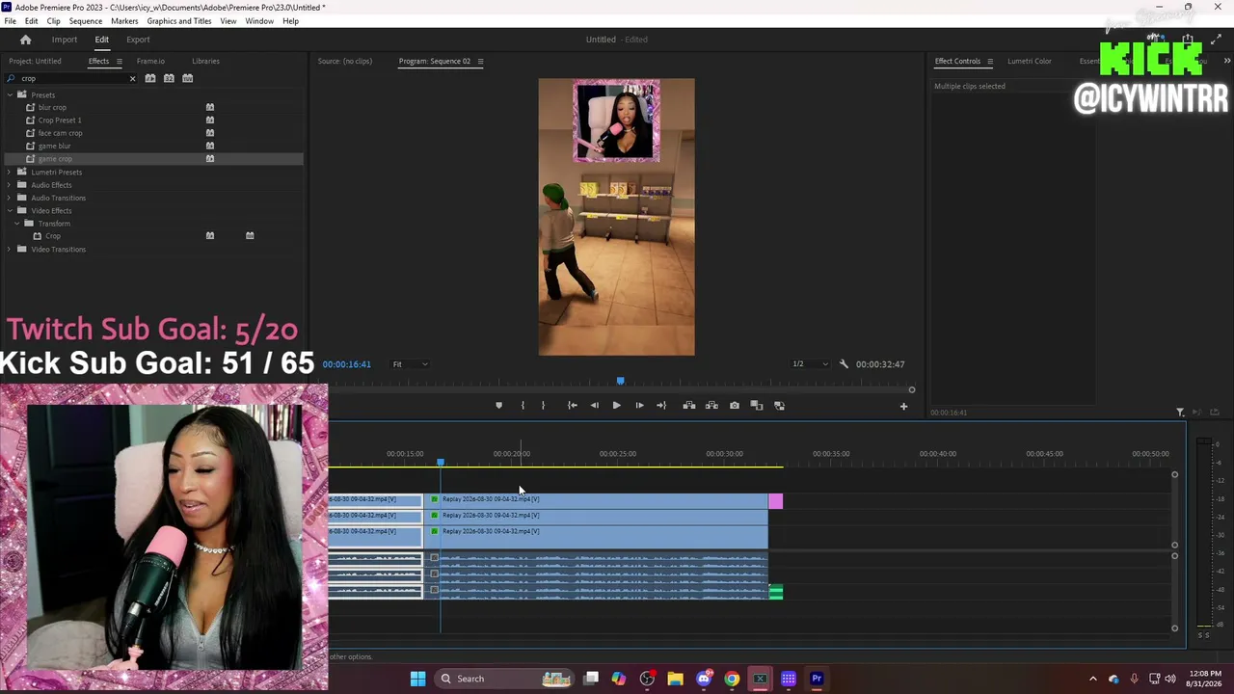
Task: Open Program Monitor wrench settings
Action: (844, 364)
